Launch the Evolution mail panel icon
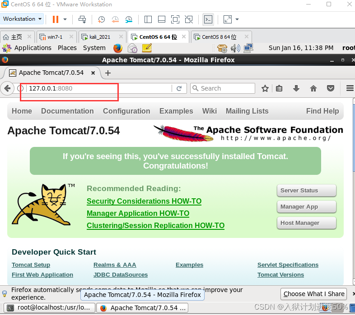The image size is (355, 315). (132, 48)
